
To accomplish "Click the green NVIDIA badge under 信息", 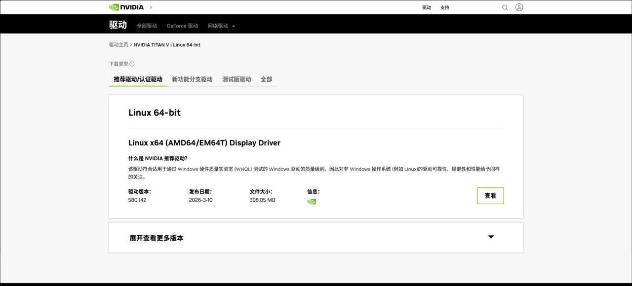I will 312,201.
